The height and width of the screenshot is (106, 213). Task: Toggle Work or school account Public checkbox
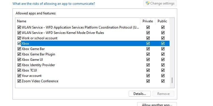click(163, 38)
